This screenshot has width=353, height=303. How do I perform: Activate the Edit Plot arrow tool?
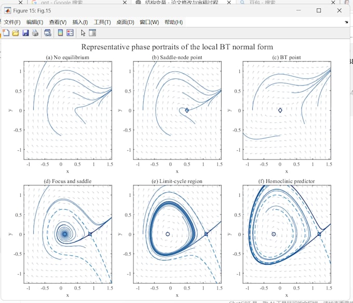(x=83, y=33)
